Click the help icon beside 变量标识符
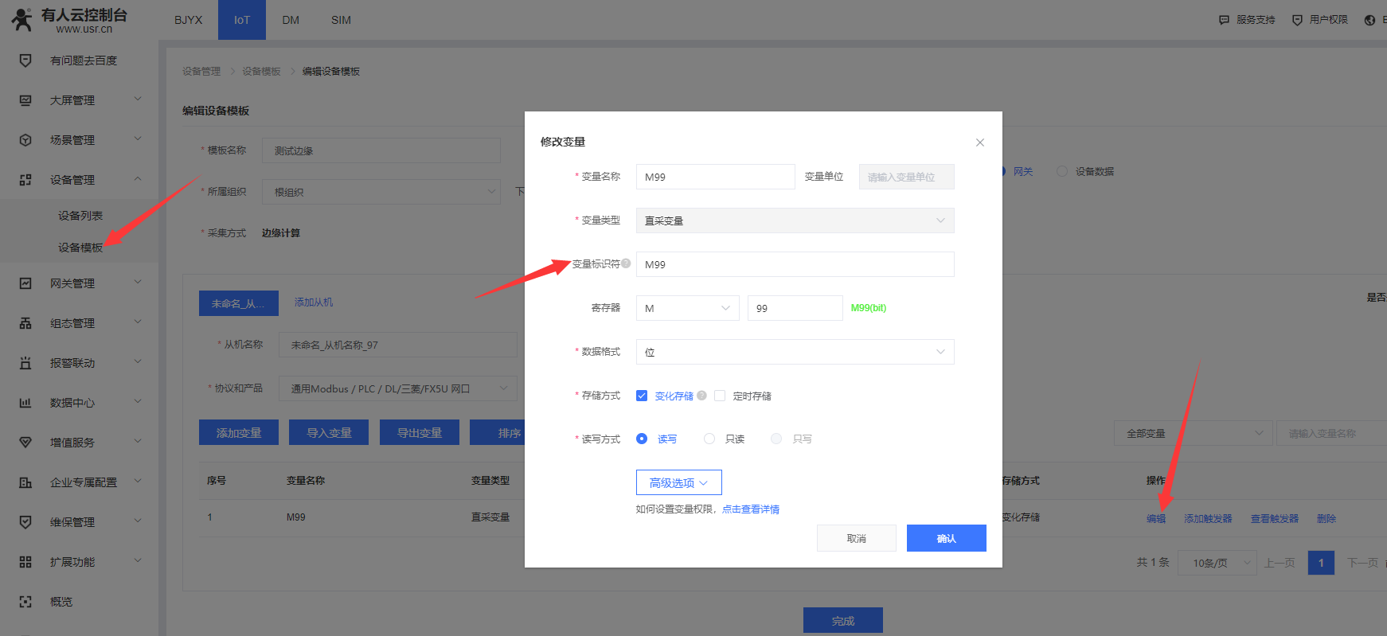1387x636 pixels. [626, 263]
